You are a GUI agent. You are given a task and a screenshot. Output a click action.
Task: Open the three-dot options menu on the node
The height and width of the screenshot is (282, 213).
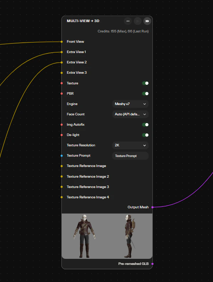click(x=128, y=21)
